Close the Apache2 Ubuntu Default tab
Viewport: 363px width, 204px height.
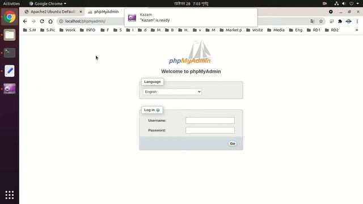(x=81, y=11)
